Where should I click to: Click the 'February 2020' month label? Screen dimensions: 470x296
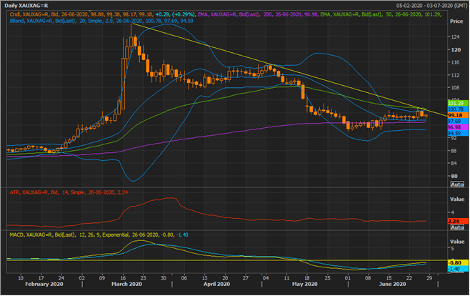pyautogui.click(x=44, y=284)
